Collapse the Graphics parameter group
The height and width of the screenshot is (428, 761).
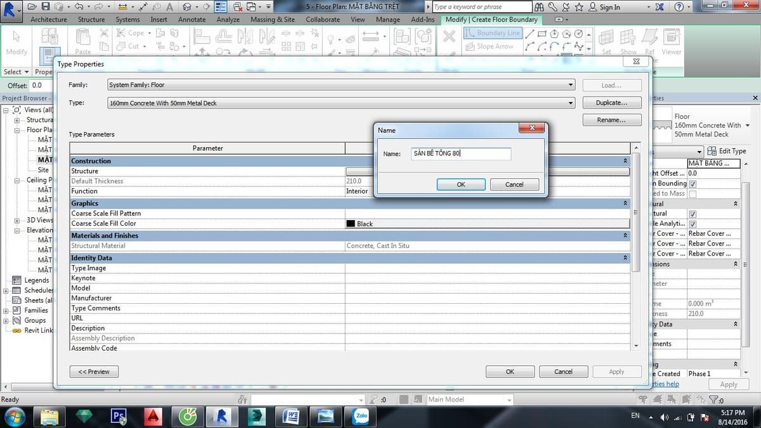click(x=625, y=204)
